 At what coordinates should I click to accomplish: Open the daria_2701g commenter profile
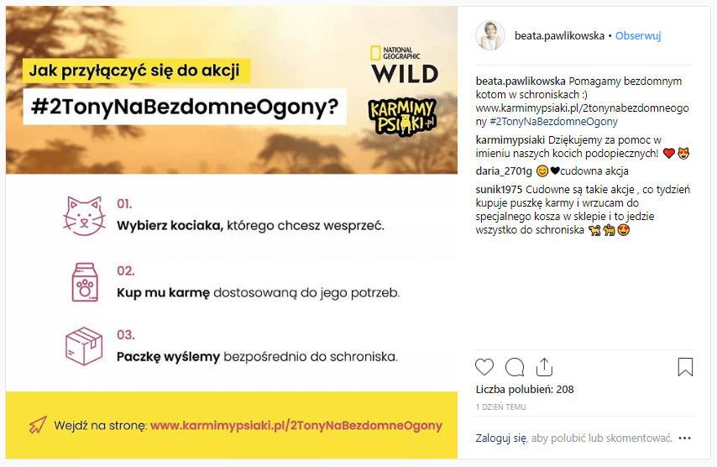(503, 171)
